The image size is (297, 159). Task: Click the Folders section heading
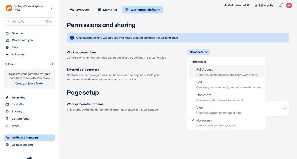[x=10, y=64]
